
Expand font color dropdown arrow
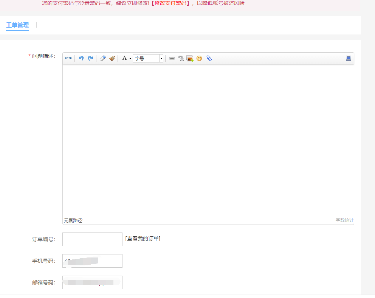pyautogui.click(x=130, y=59)
